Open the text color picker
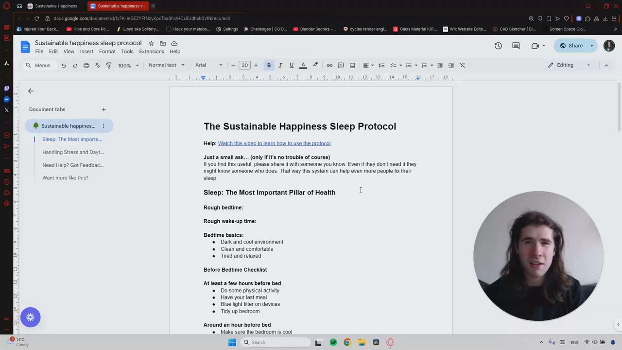Viewport: 622px width, 350px height. (x=303, y=65)
